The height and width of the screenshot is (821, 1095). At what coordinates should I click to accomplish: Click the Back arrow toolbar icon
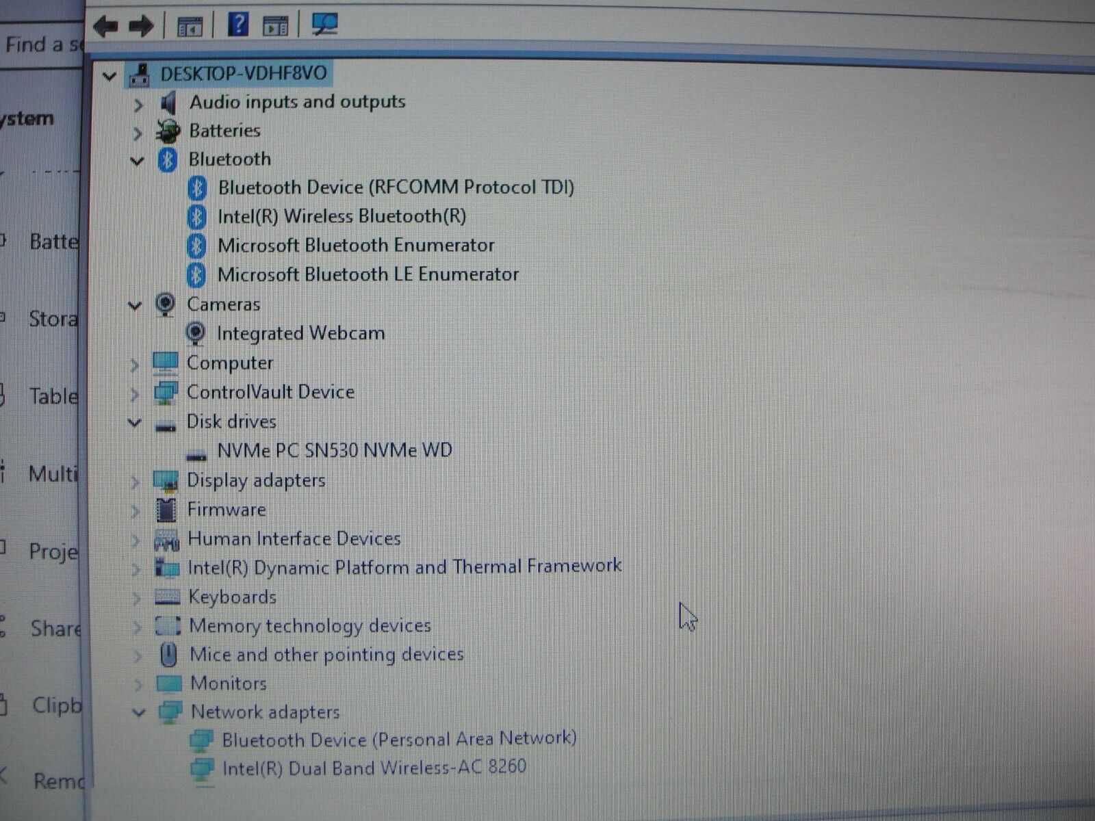pyautogui.click(x=105, y=26)
